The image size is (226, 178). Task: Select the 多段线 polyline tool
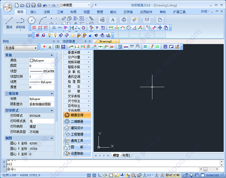tap(20, 23)
